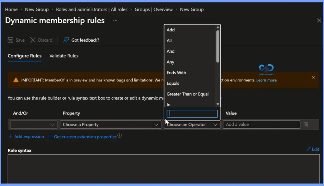
Task: Click the Discard X icon
Action: tap(33, 40)
